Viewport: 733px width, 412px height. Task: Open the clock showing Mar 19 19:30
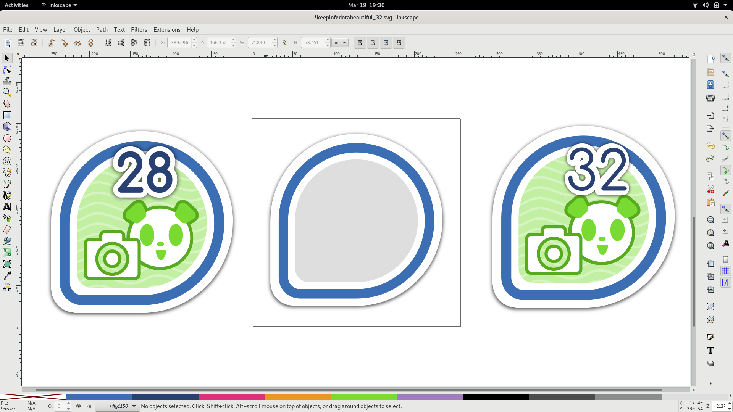pos(366,5)
